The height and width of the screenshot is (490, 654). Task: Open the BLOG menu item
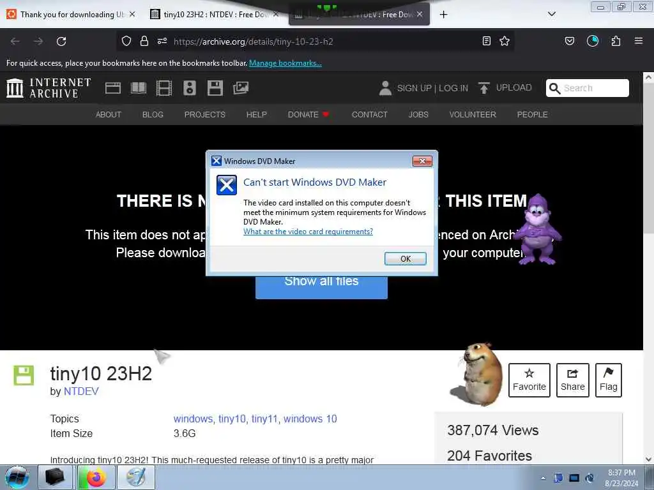153,115
